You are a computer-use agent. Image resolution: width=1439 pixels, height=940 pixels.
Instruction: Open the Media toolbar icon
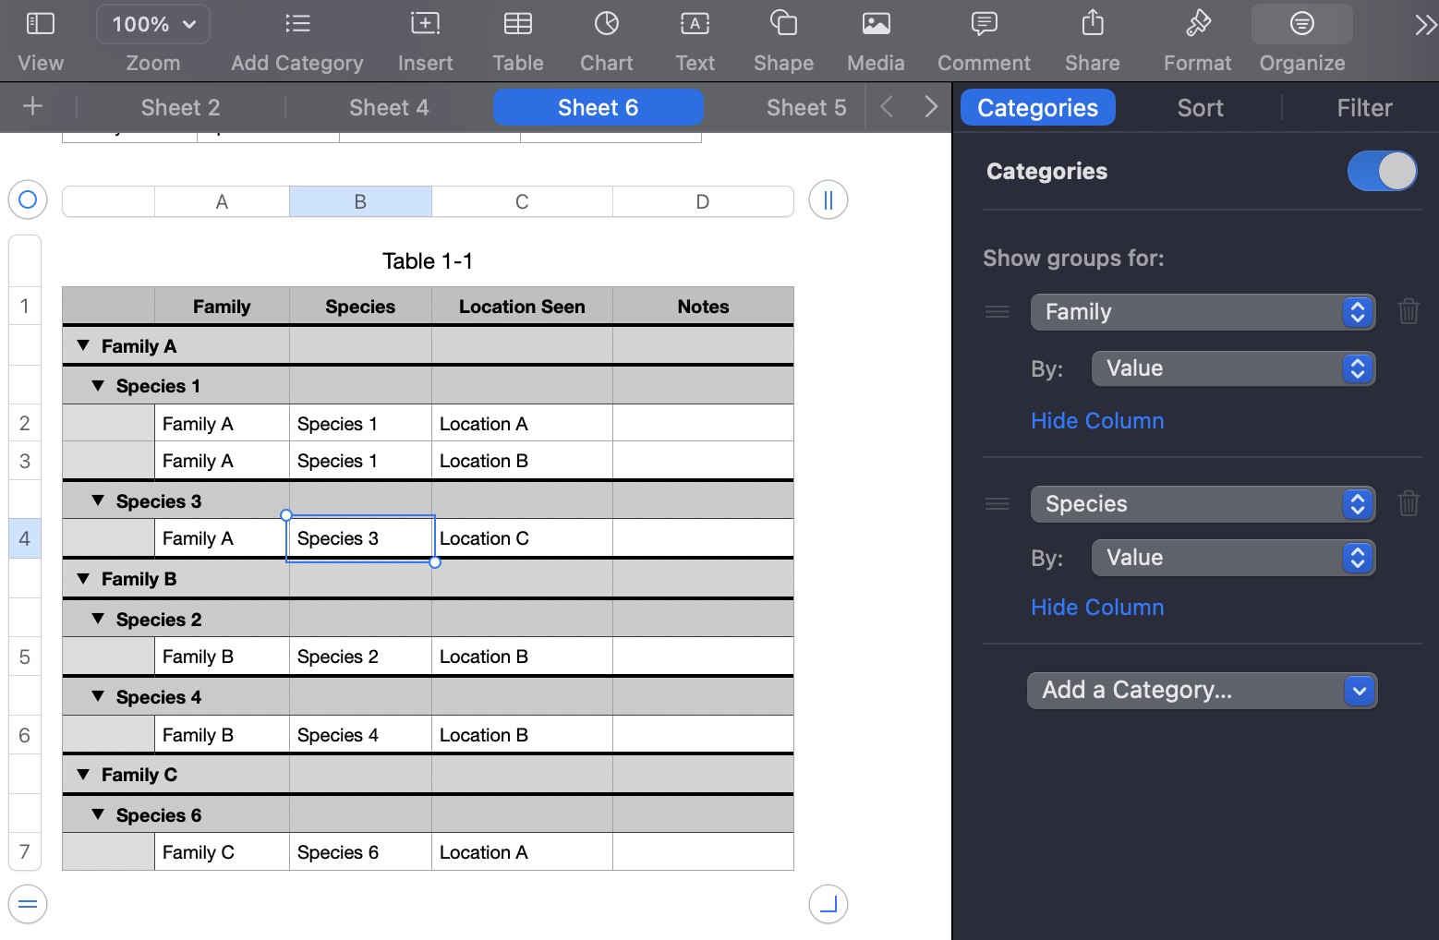875,40
